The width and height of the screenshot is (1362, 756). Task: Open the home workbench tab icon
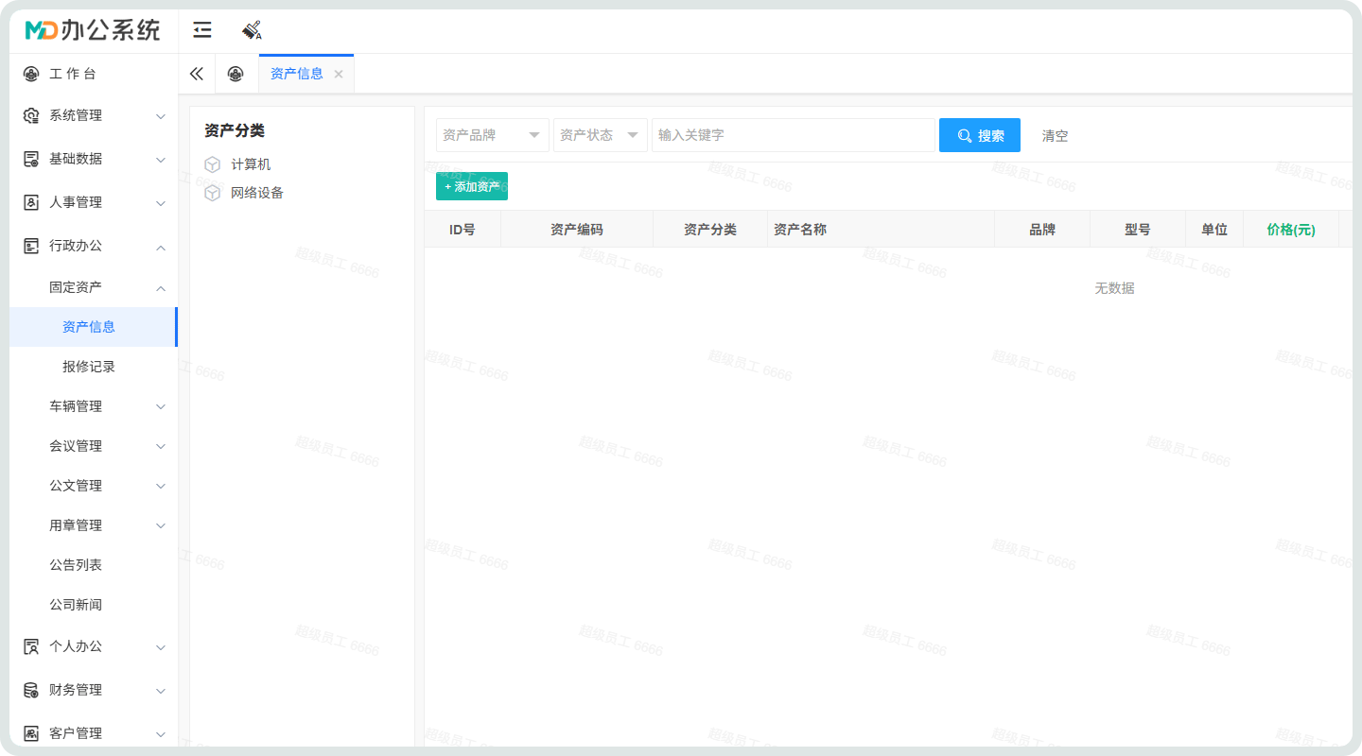point(236,74)
